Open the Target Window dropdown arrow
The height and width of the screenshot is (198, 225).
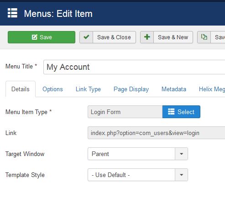coord(181,154)
